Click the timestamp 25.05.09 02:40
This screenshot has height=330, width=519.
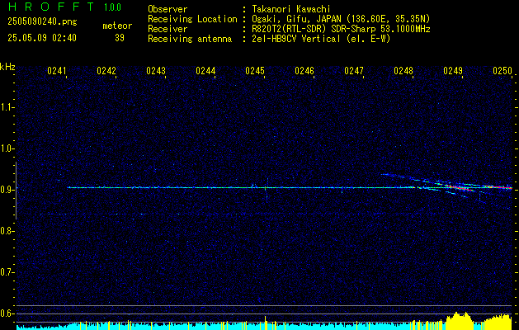point(42,38)
